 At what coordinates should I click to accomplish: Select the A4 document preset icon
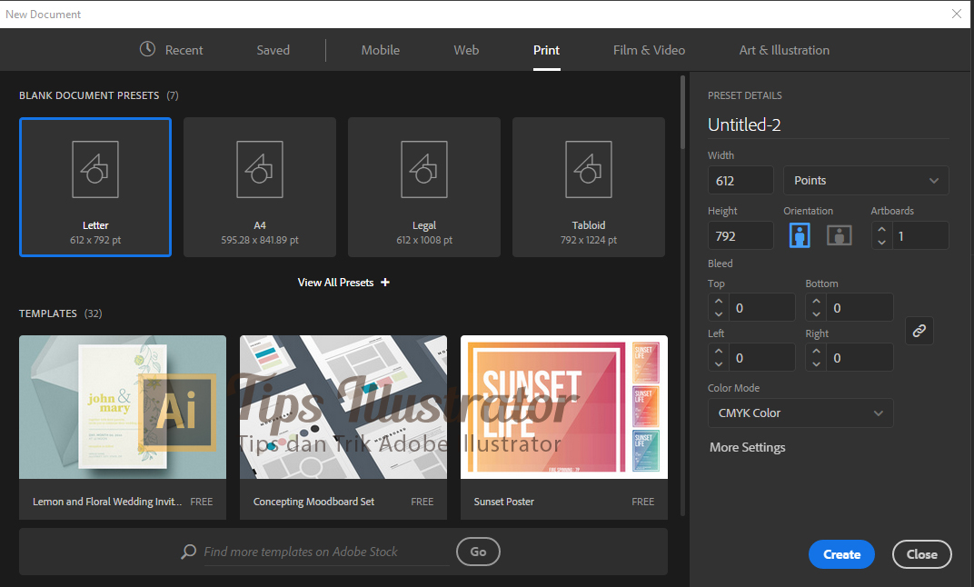(259, 169)
